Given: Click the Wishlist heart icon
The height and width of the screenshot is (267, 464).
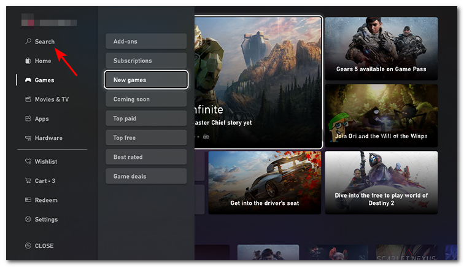Looking at the screenshot, I should 28,161.
